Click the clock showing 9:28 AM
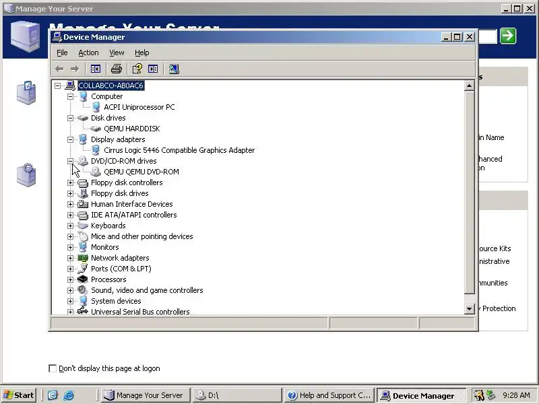Screen dimensions: 539x404 [x=516, y=395]
